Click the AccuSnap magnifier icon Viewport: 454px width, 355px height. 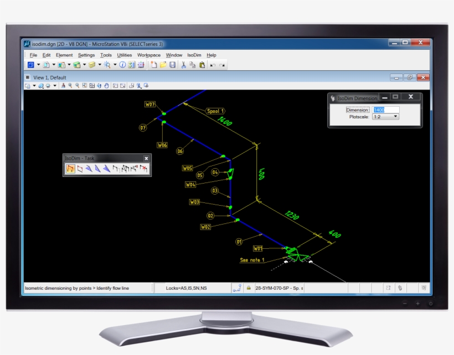(107, 65)
